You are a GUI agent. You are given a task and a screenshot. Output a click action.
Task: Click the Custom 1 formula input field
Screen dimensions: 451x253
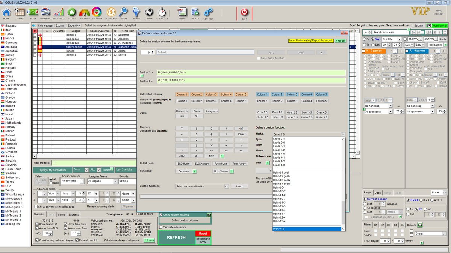coord(251,73)
